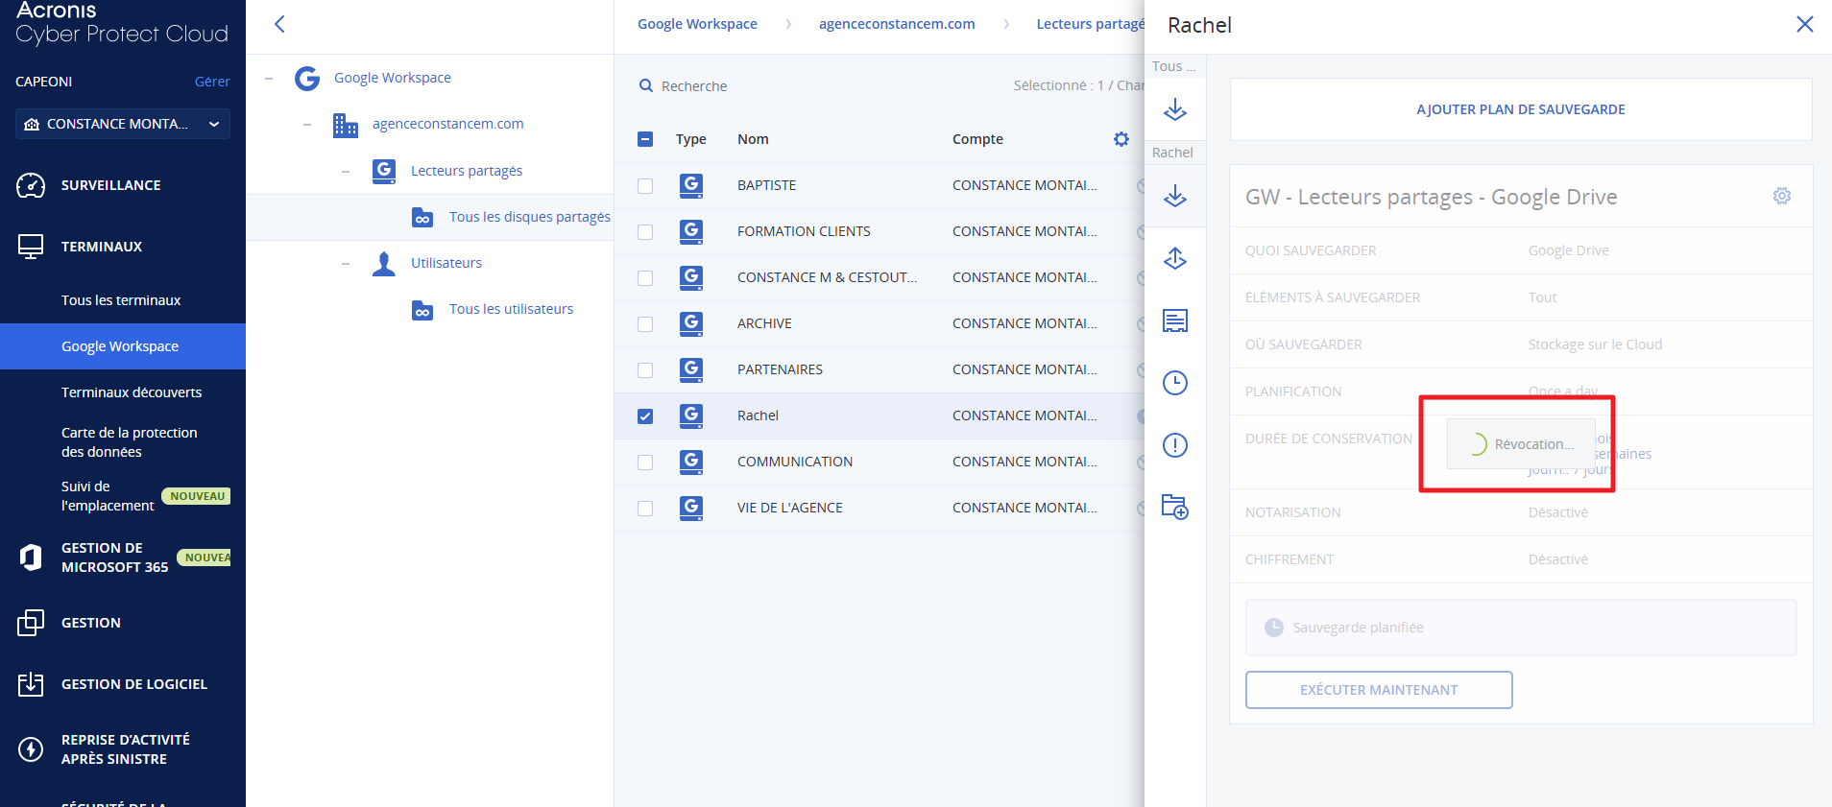Close the Rachel panel
Viewport: 1832px width, 807px height.
1805,24
